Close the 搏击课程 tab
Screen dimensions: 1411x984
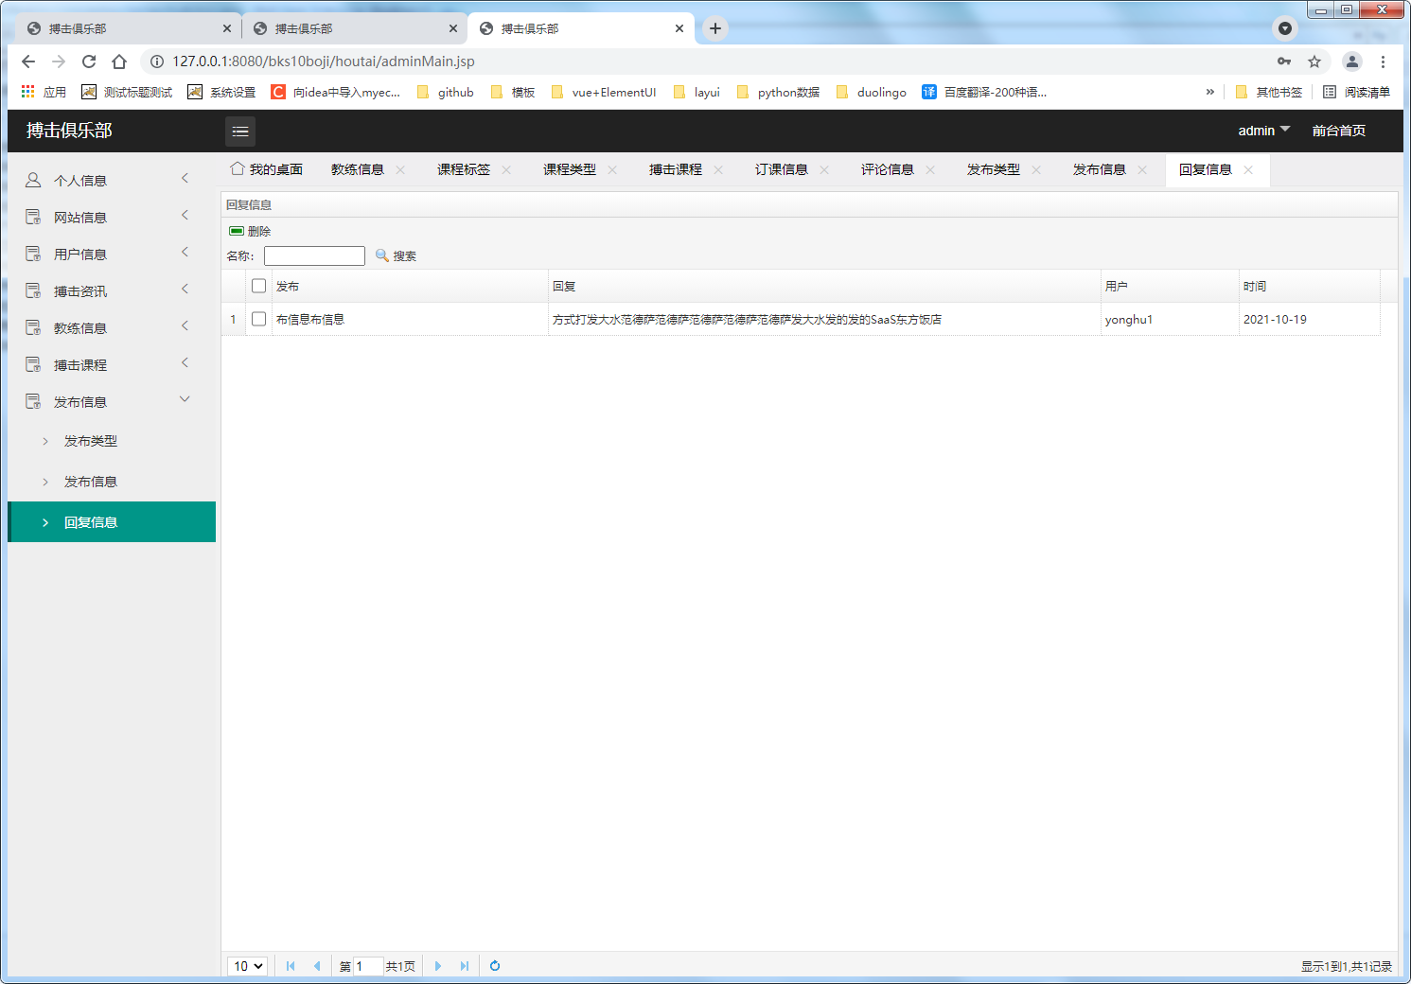coord(718,170)
